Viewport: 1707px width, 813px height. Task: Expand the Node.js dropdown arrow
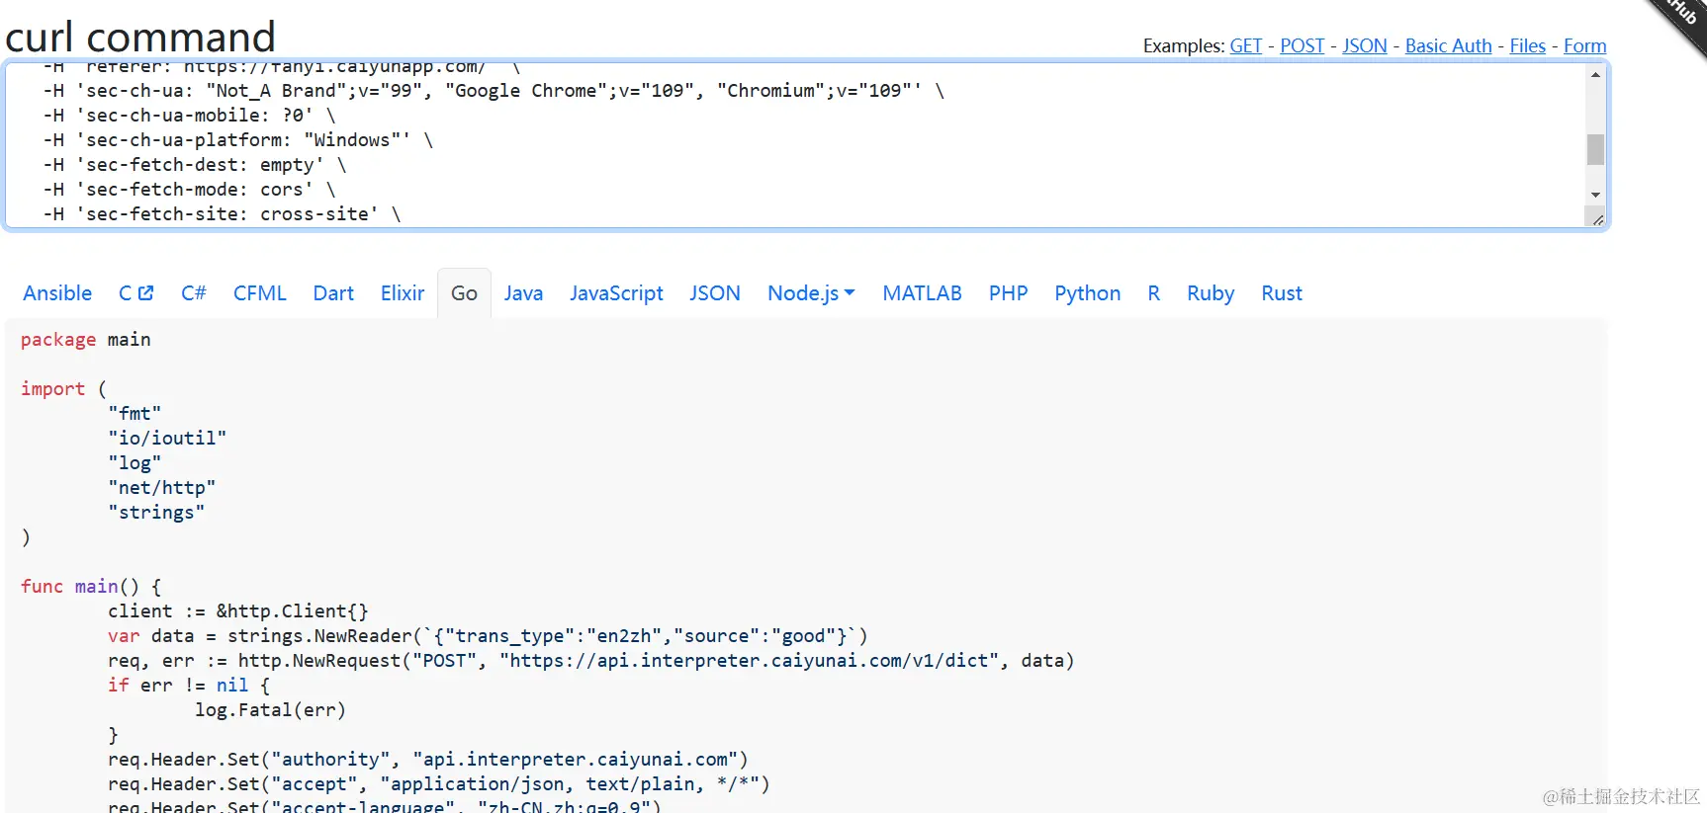850,292
